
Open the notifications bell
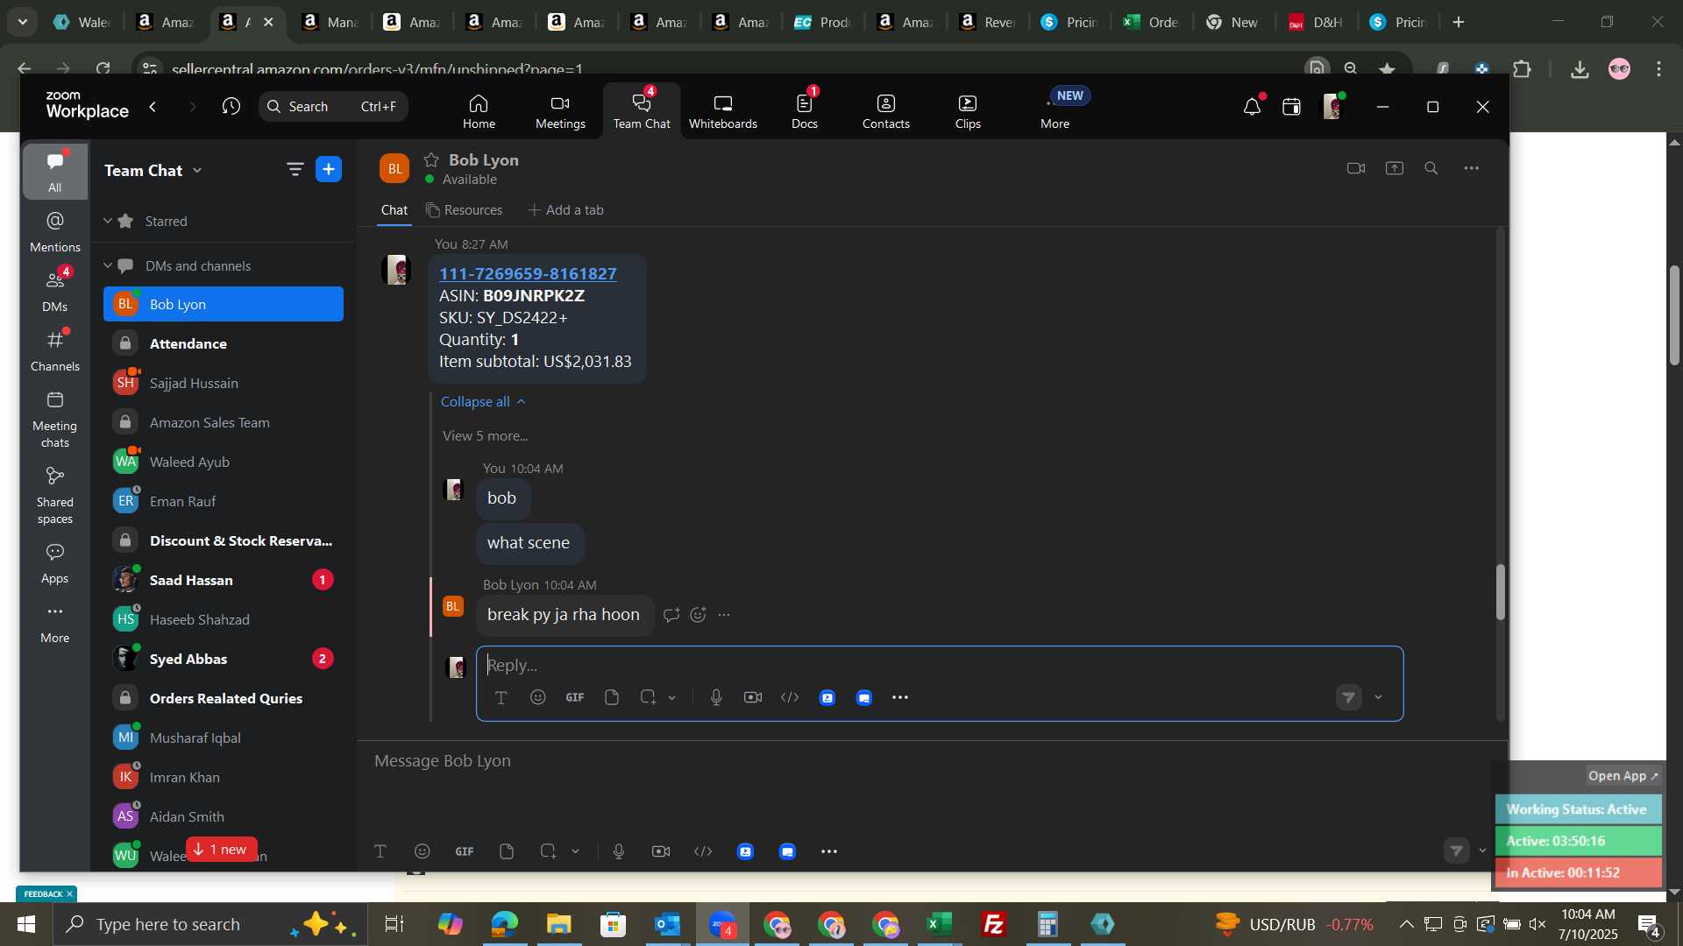1252,107
